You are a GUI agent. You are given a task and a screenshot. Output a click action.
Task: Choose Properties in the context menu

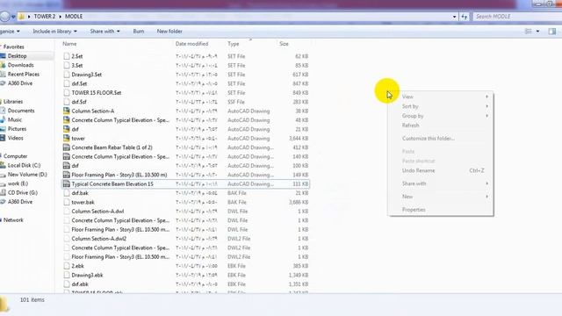(441, 210)
